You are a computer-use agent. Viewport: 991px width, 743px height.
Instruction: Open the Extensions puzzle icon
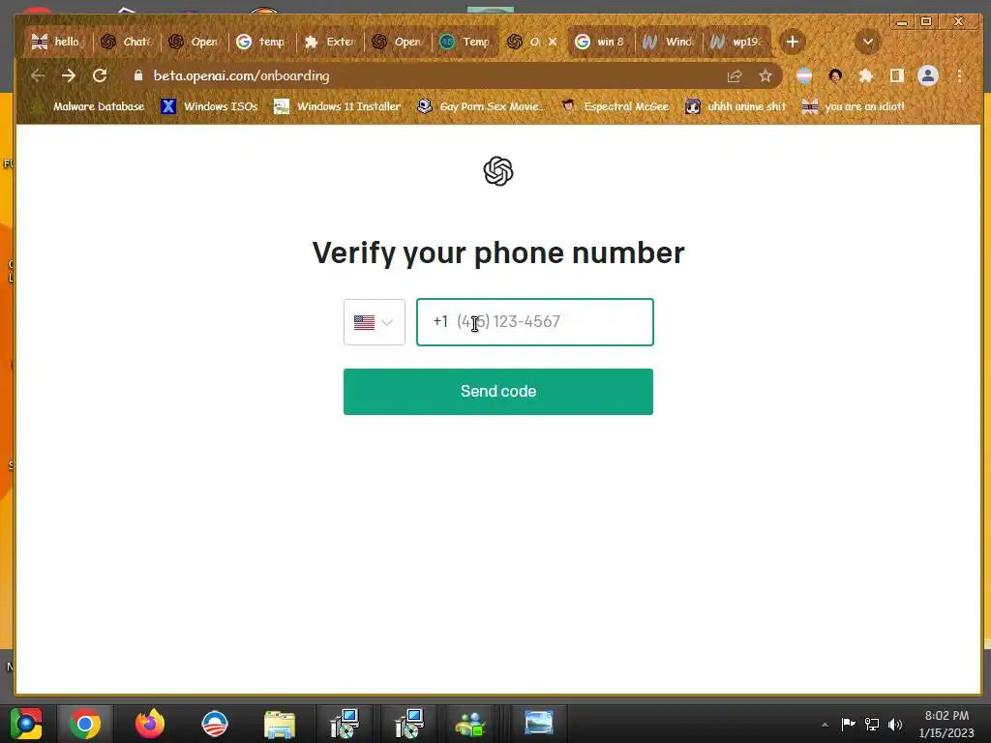coord(866,76)
